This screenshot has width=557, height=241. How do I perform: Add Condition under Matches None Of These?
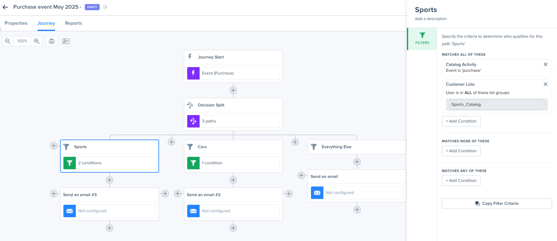tap(461, 151)
